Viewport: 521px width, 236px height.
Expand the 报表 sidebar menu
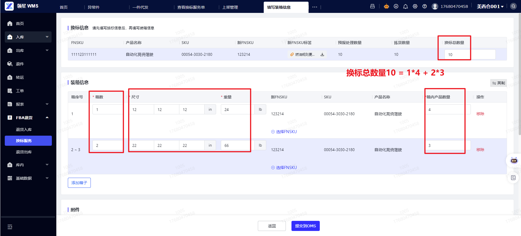28,104
